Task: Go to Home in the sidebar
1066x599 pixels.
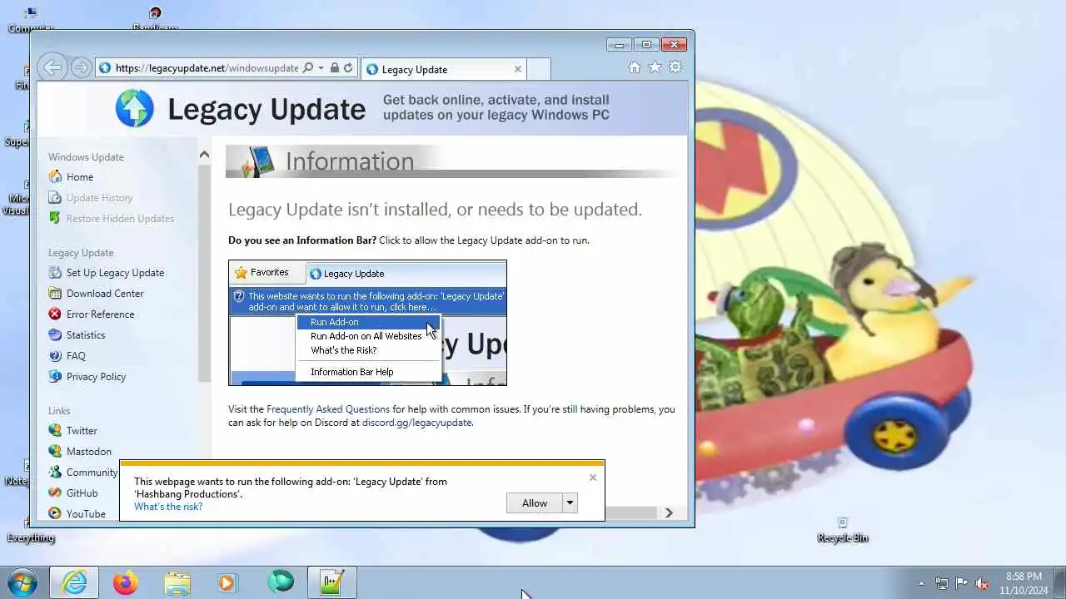Action: point(80,177)
